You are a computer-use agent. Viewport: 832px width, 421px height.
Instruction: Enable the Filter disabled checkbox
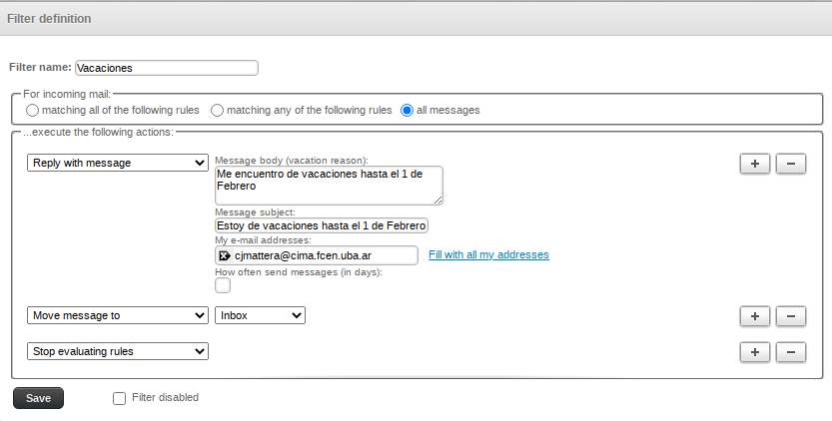point(120,398)
